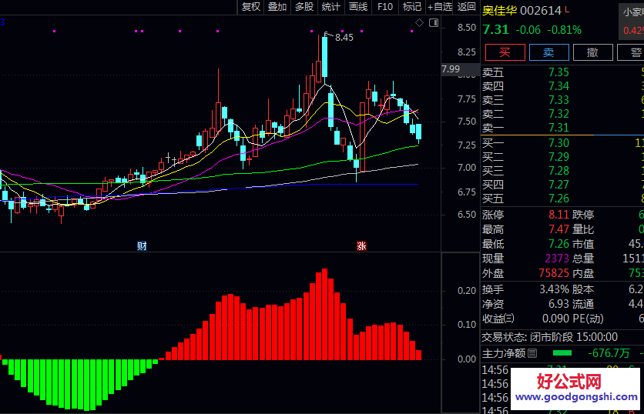This screenshot has width=644, height=414.
Task: Click the 警 alert button
Action: tap(631, 52)
